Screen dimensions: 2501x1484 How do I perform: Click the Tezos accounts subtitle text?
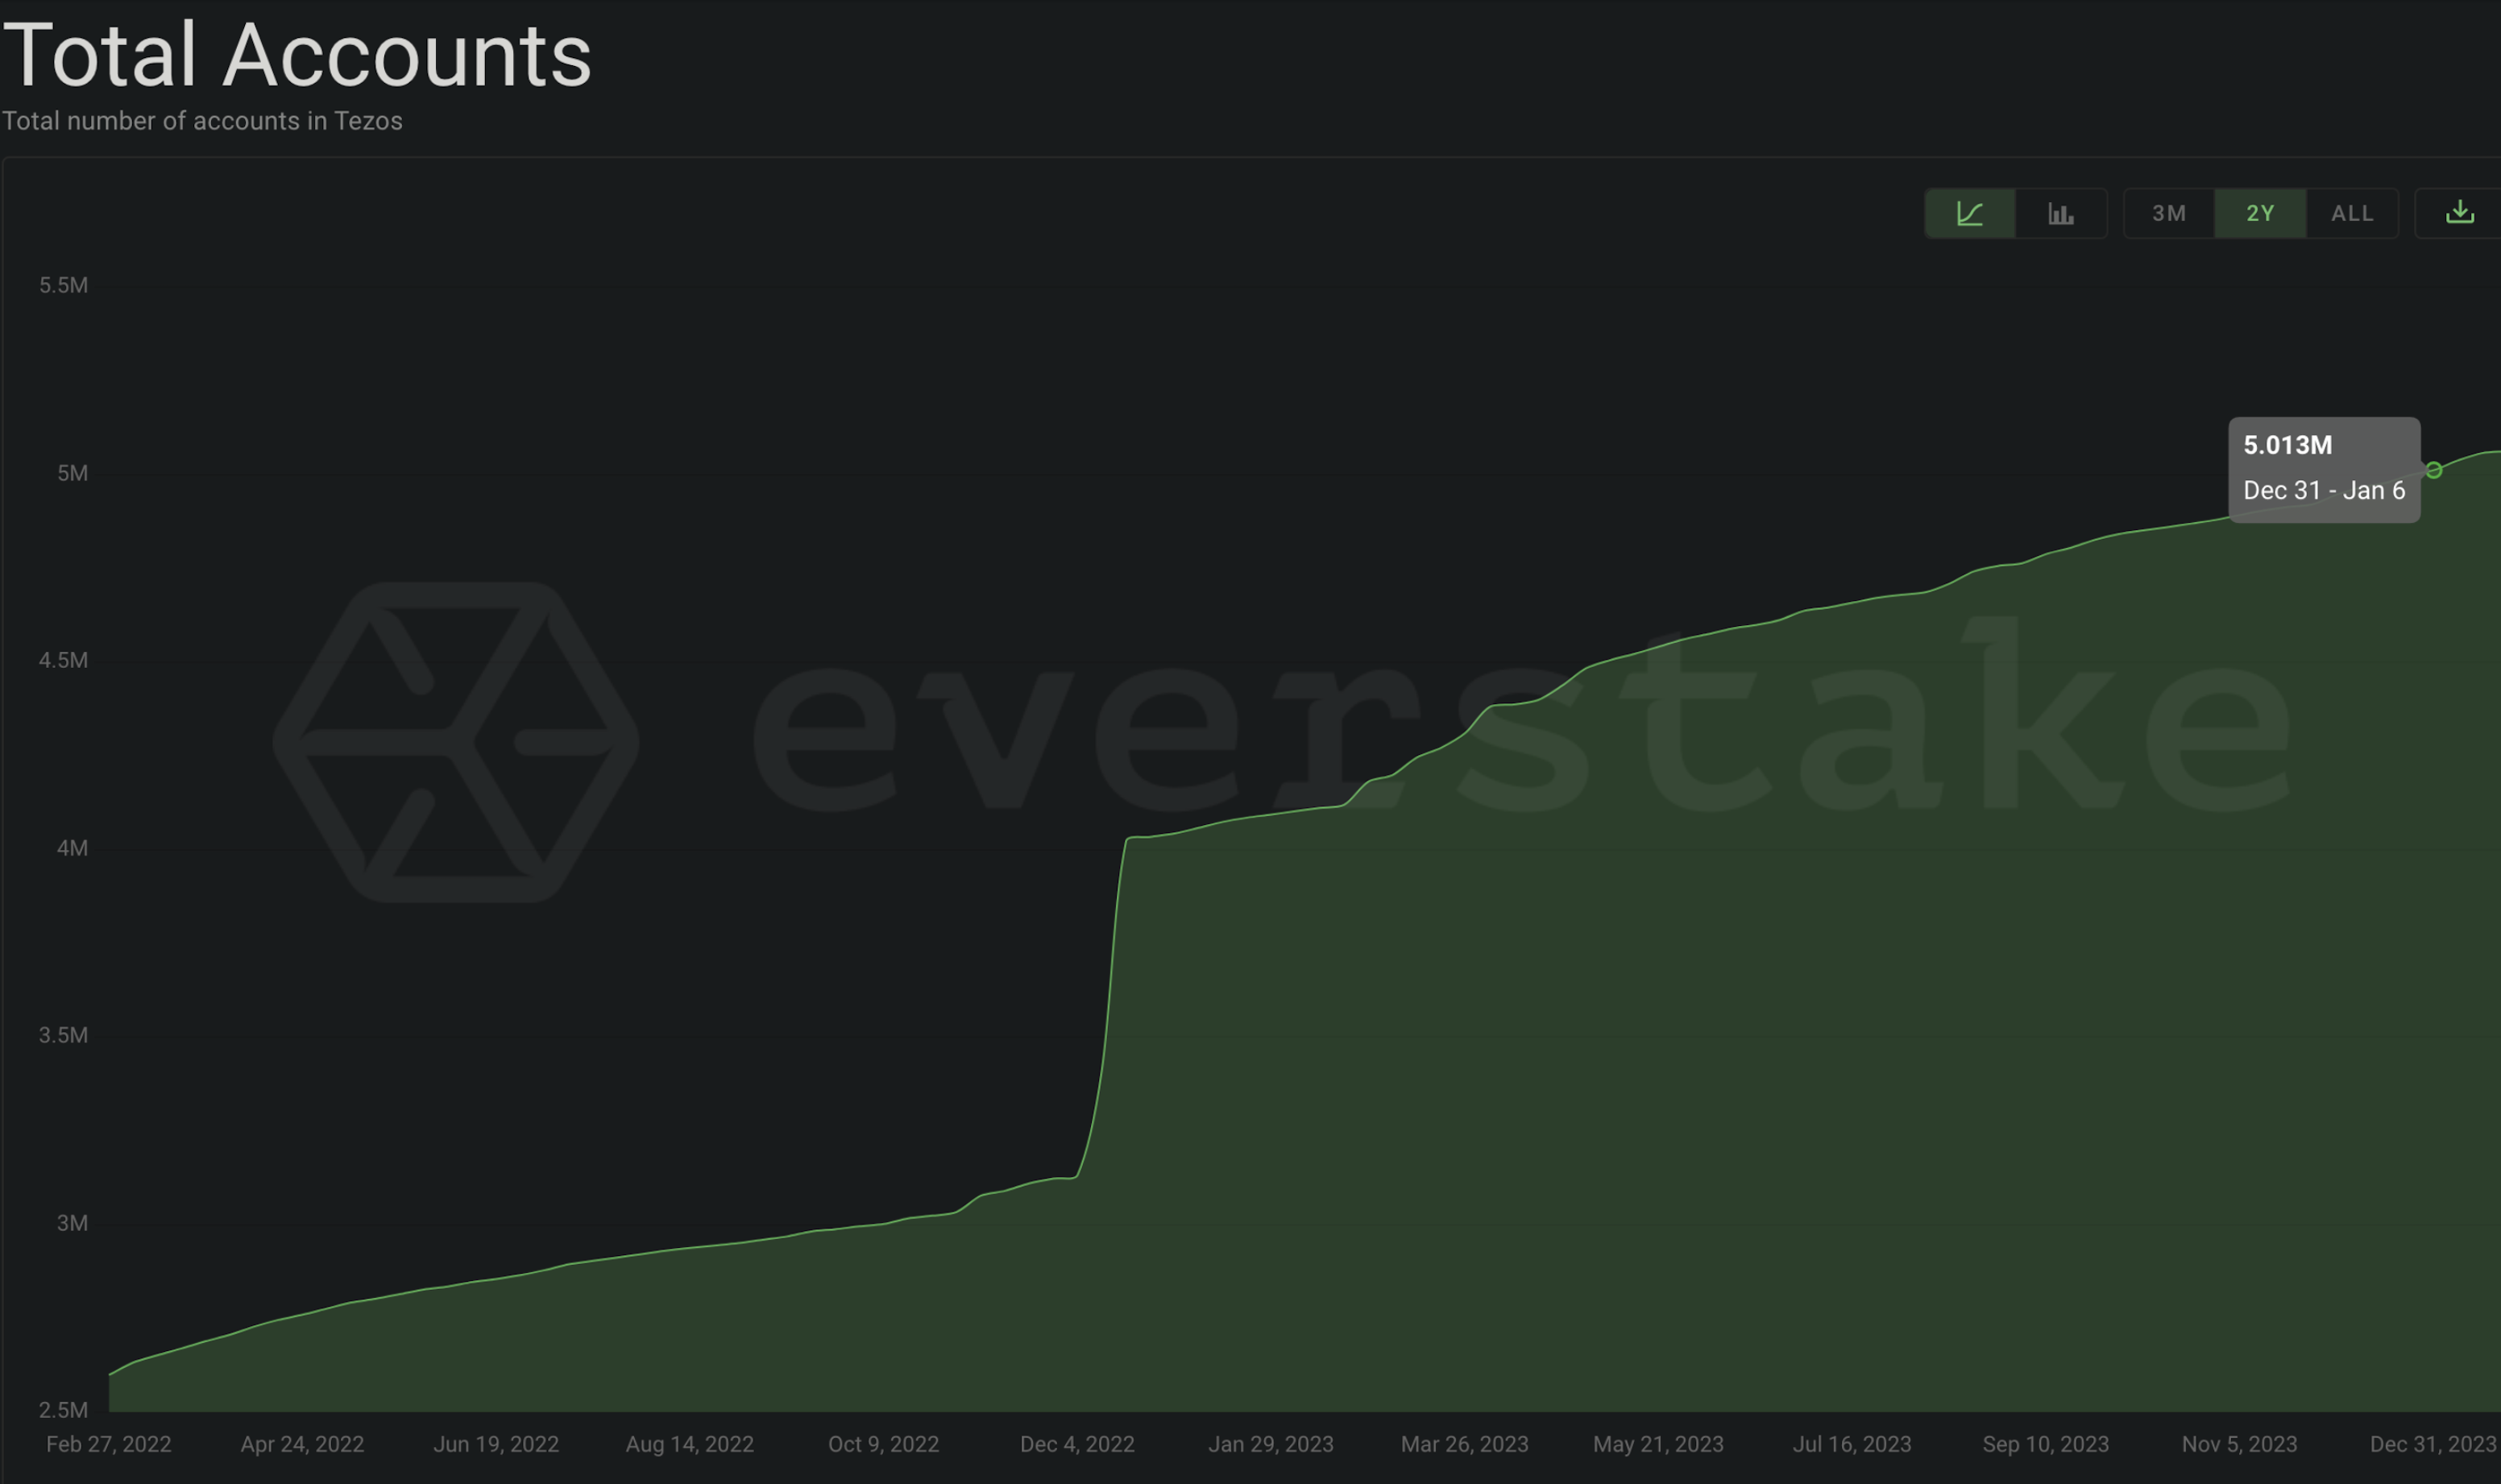tap(202, 121)
